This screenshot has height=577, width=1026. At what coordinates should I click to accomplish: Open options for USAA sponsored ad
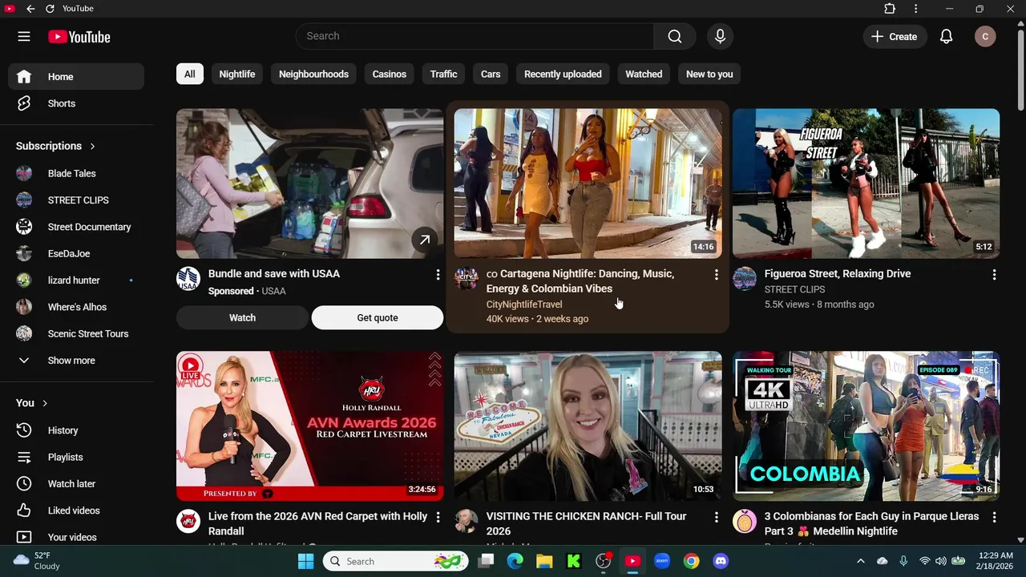[x=438, y=275]
